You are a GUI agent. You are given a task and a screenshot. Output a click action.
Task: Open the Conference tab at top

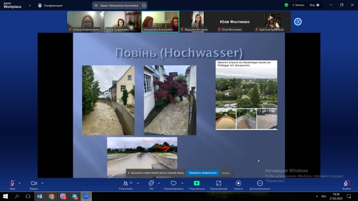[50, 6]
